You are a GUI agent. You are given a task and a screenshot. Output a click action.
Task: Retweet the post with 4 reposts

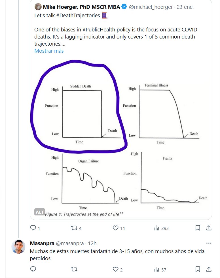(x=74, y=228)
